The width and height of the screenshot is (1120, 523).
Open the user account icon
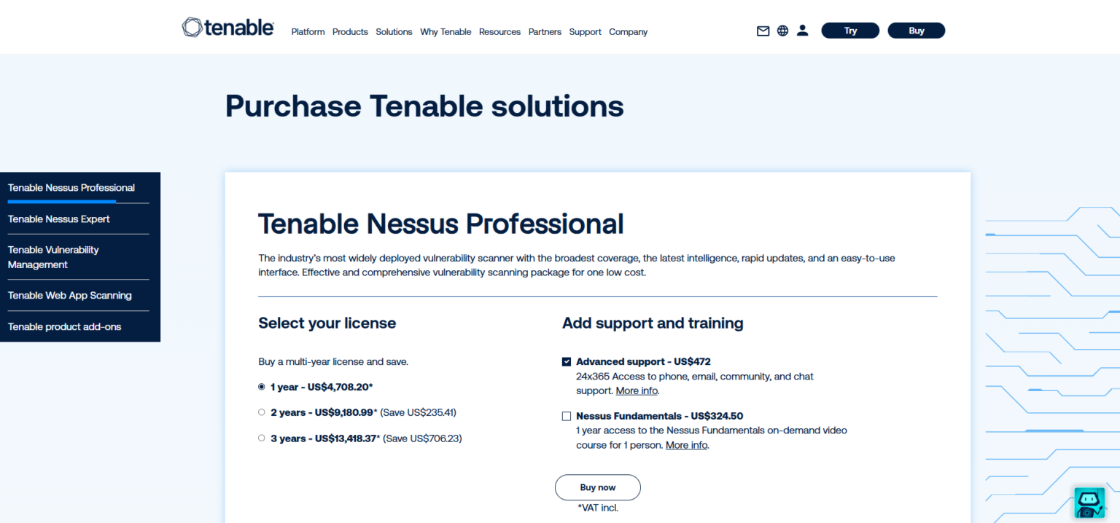(x=802, y=30)
